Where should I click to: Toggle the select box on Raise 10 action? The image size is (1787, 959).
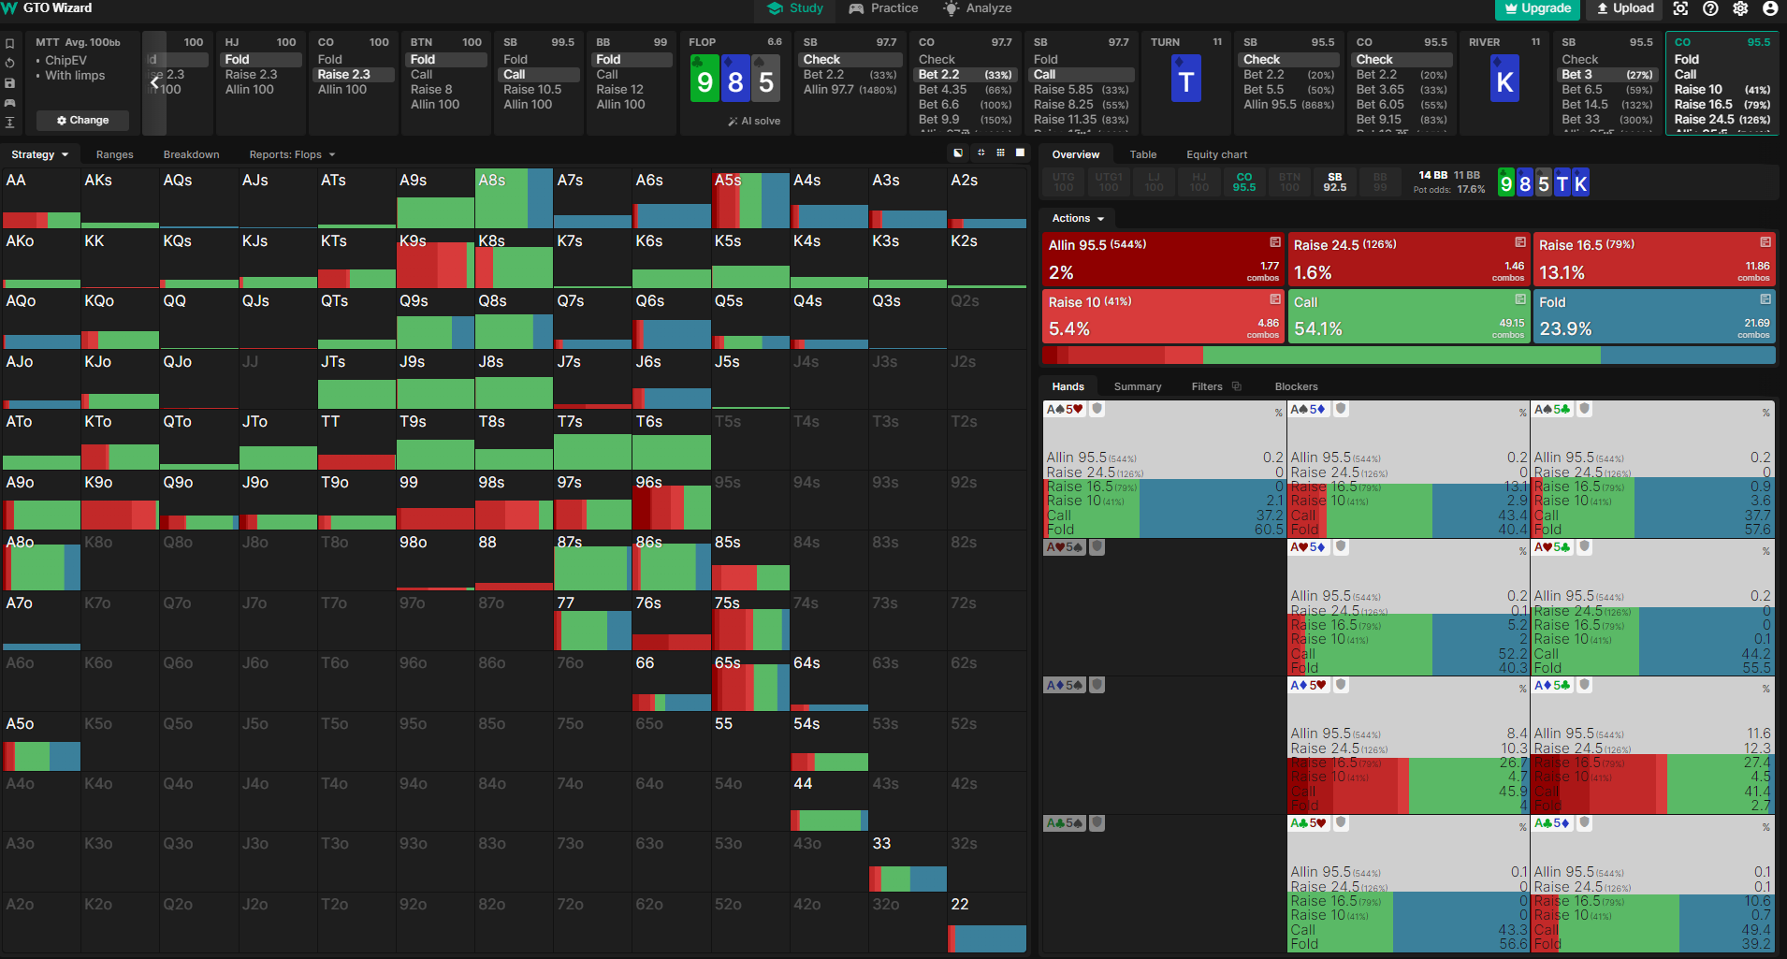tap(1275, 299)
